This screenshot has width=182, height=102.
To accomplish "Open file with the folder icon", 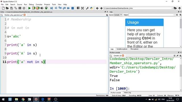I will click(x=7, y=8).
